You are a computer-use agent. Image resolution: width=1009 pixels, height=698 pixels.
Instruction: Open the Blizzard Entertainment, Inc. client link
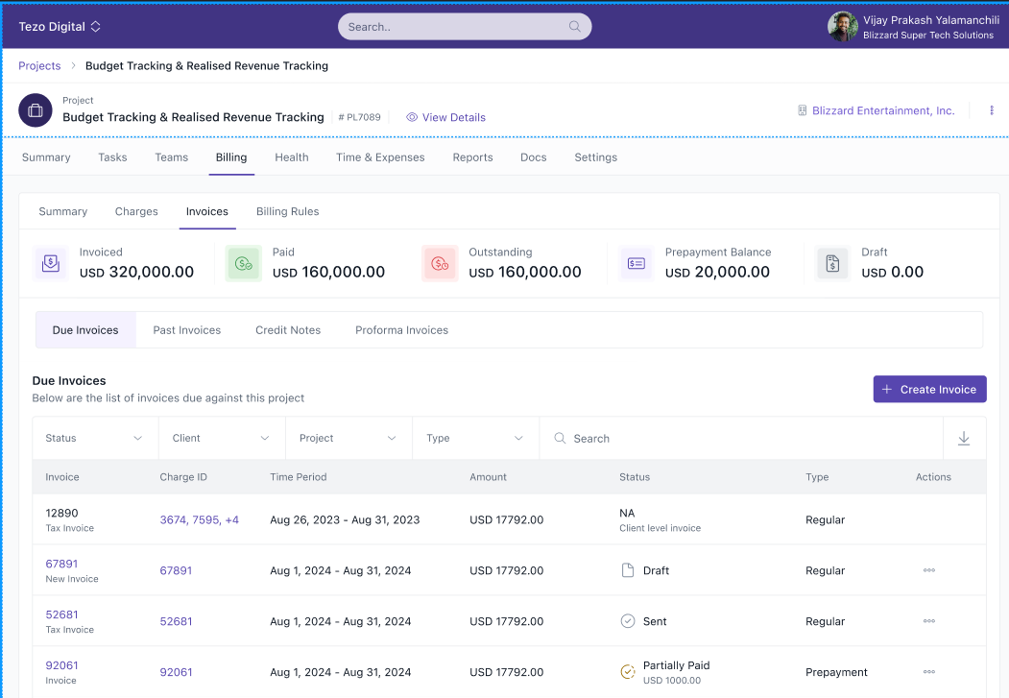coord(882,110)
